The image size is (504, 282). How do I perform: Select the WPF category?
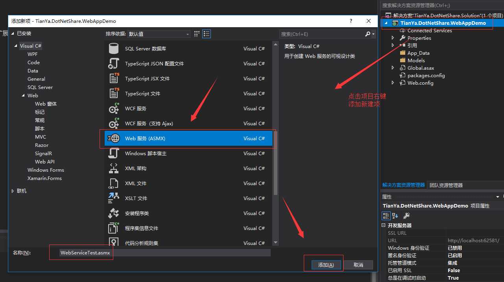pyautogui.click(x=33, y=54)
